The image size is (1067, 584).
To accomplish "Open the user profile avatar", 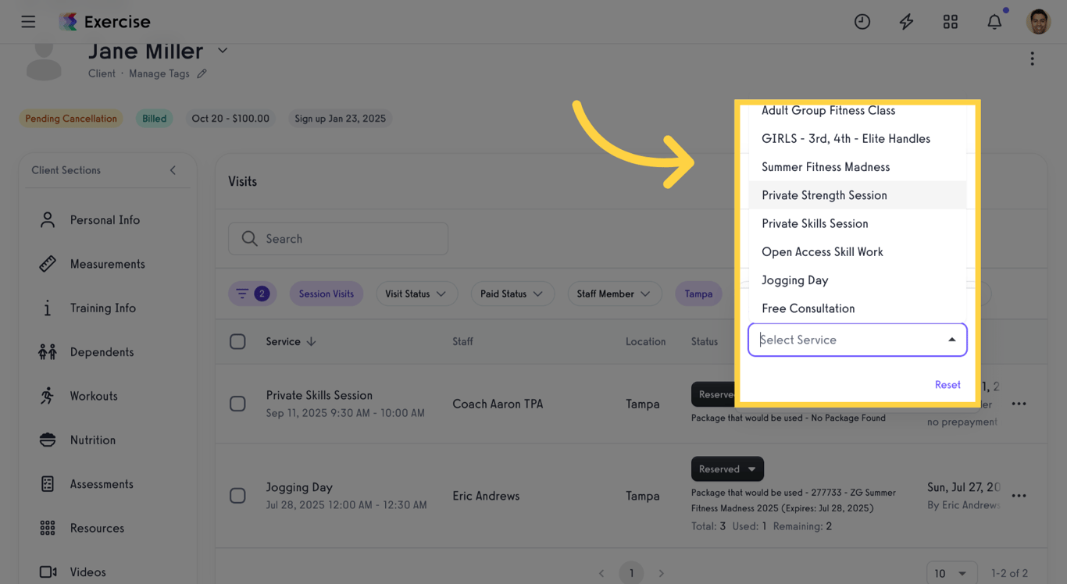I will (1039, 22).
